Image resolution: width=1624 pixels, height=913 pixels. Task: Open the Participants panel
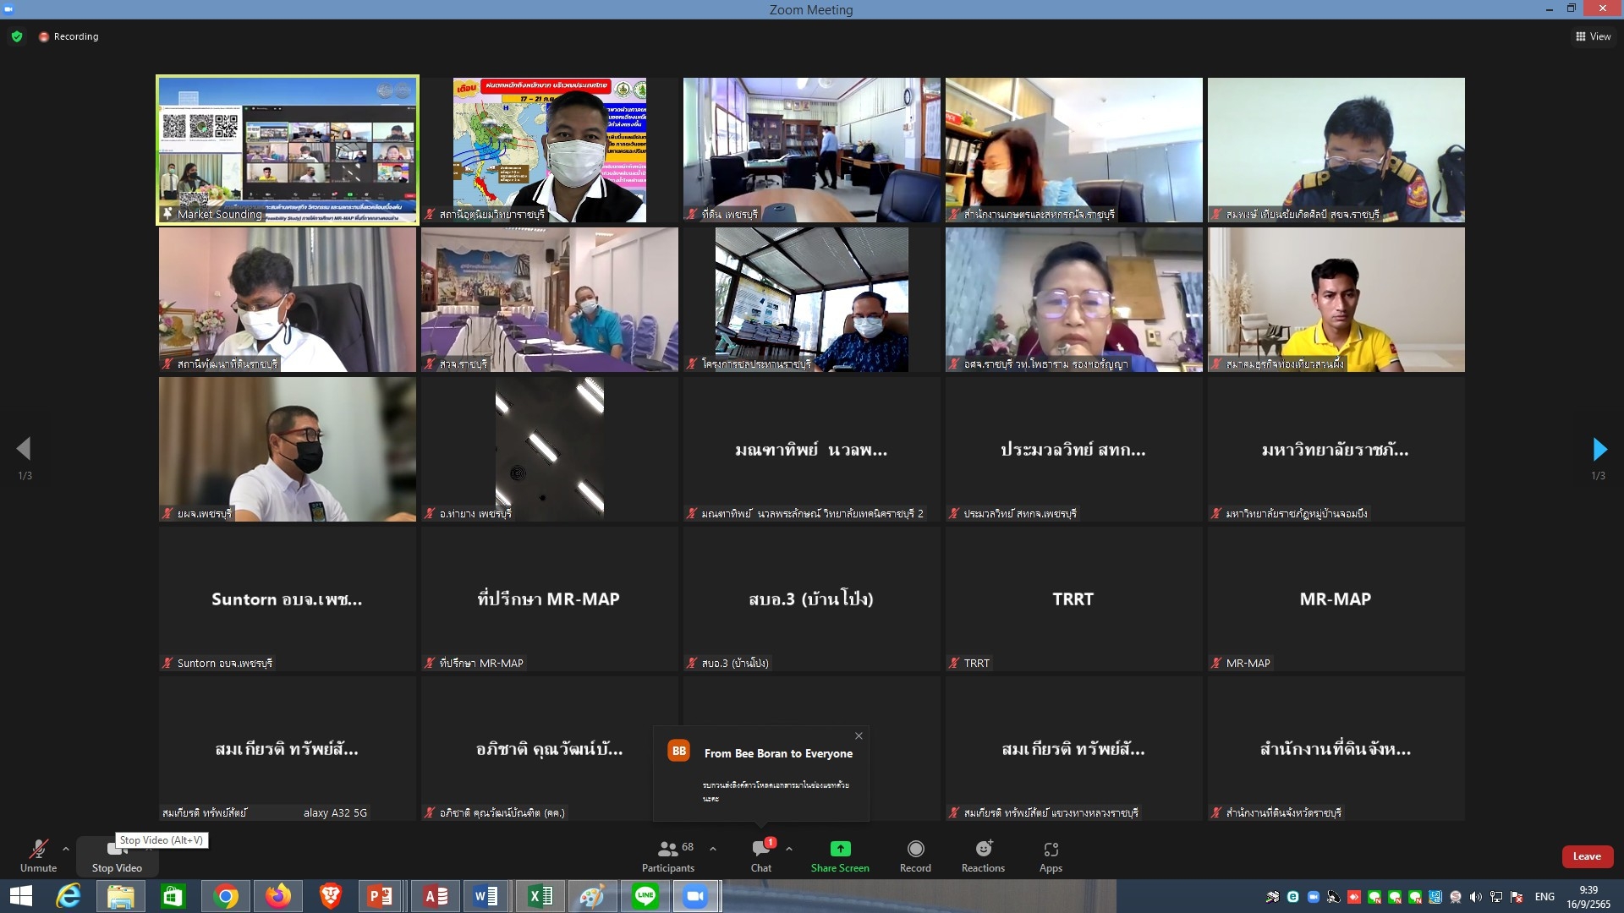coord(667,854)
